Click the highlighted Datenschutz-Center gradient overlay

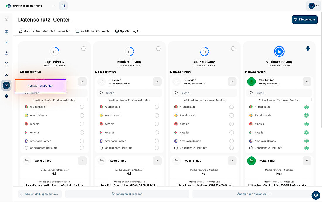[41, 86]
